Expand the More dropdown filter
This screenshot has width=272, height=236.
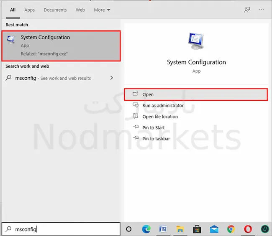(x=102, y=10)
